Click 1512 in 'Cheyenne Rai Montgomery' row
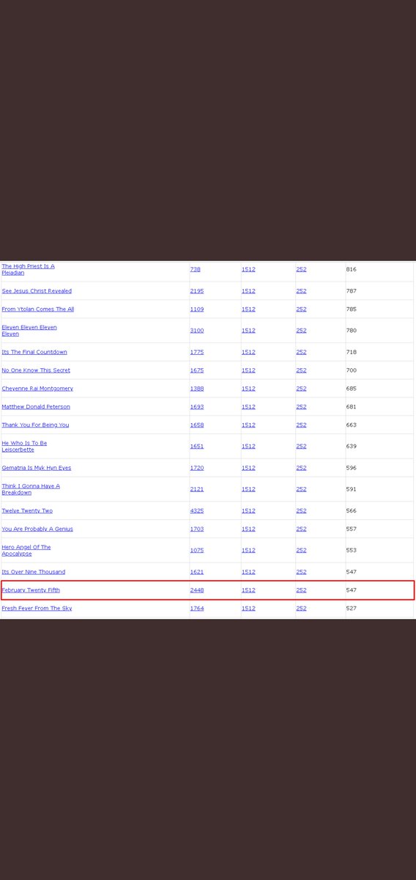 click(249, 389)
